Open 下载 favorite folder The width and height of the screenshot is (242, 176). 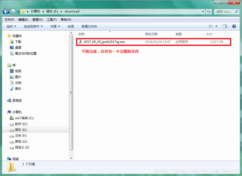tap(18, 42)
